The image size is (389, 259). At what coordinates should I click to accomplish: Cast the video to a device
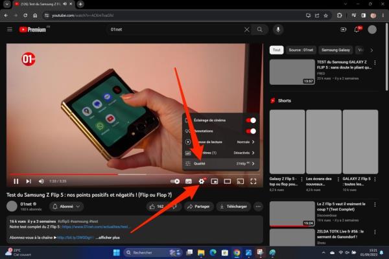(241, 181)
